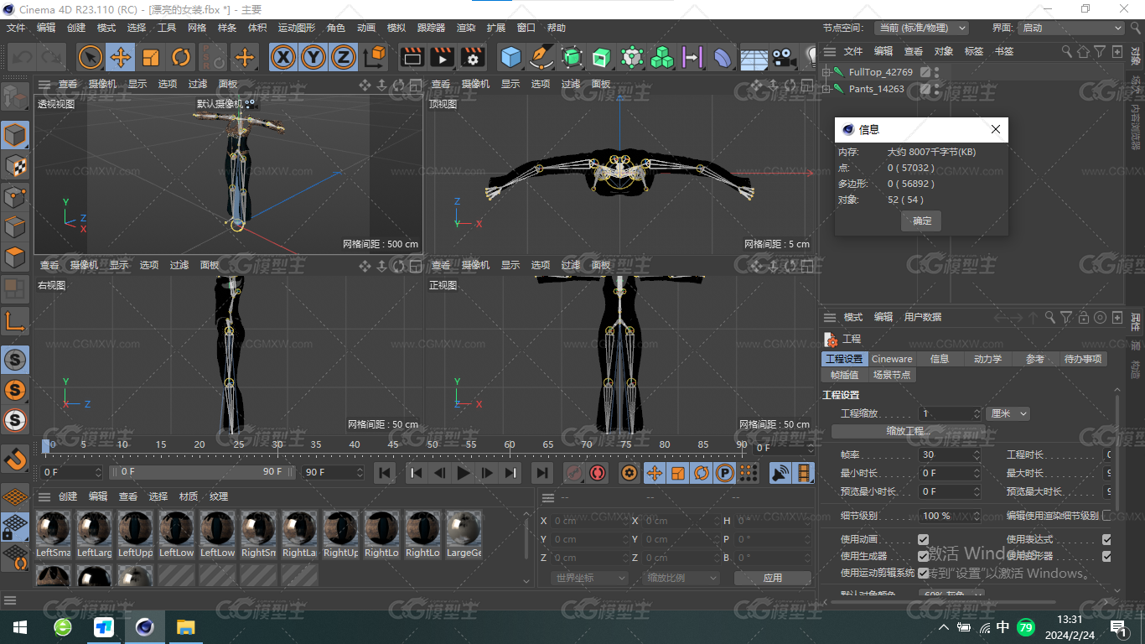Image resolution: width=1145 pixels, height=644 pixels.
Task: Toggle Autokeying red circle button
Action: coord(598,473)
